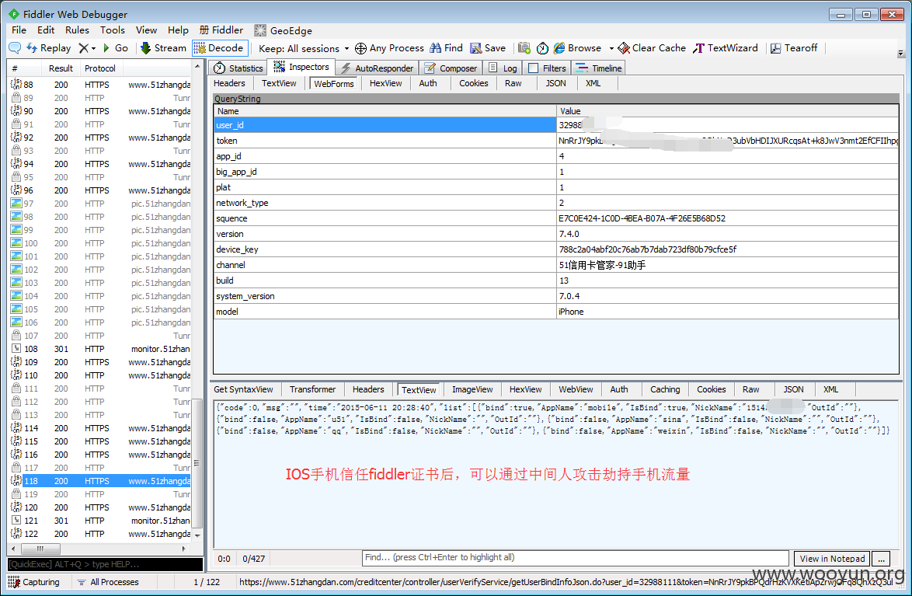Screen dimensions: 912x596
Task: Click the All Processes filter status
Action: (x=108, y=582)
